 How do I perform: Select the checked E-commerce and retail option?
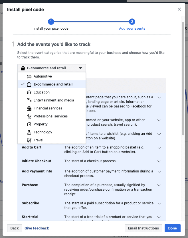53,84
